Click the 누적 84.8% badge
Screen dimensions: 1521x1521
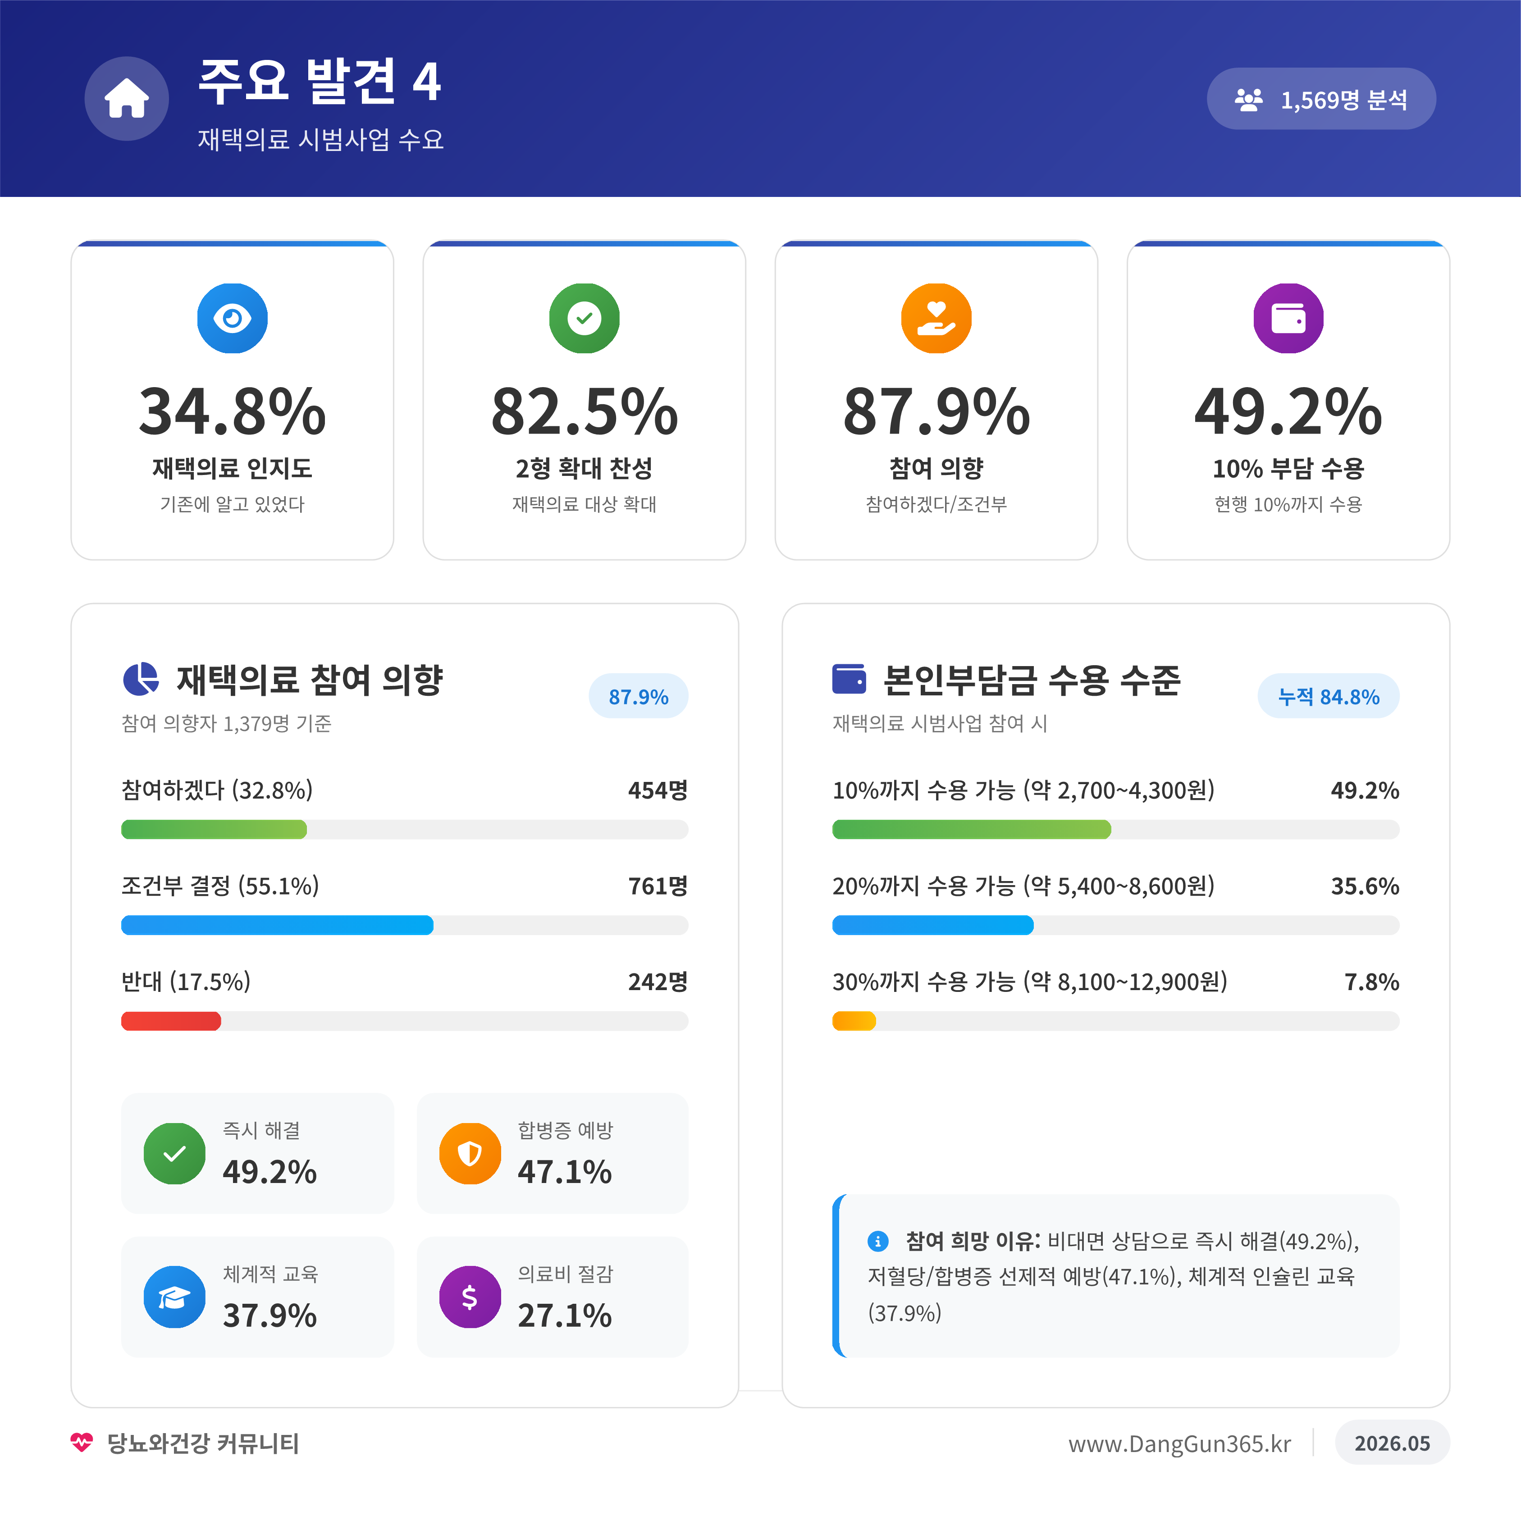click(x=1328, y=696)
